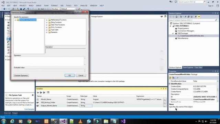Click the Add Variable icon
This screenshot has width=220, height=124.
pos(38,92)
